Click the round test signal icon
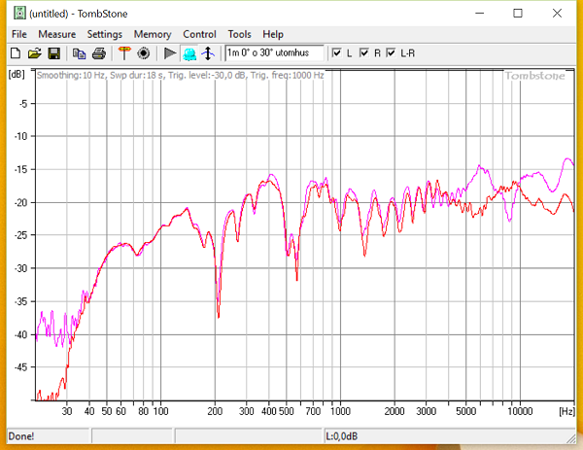 (x=144, y=53)
